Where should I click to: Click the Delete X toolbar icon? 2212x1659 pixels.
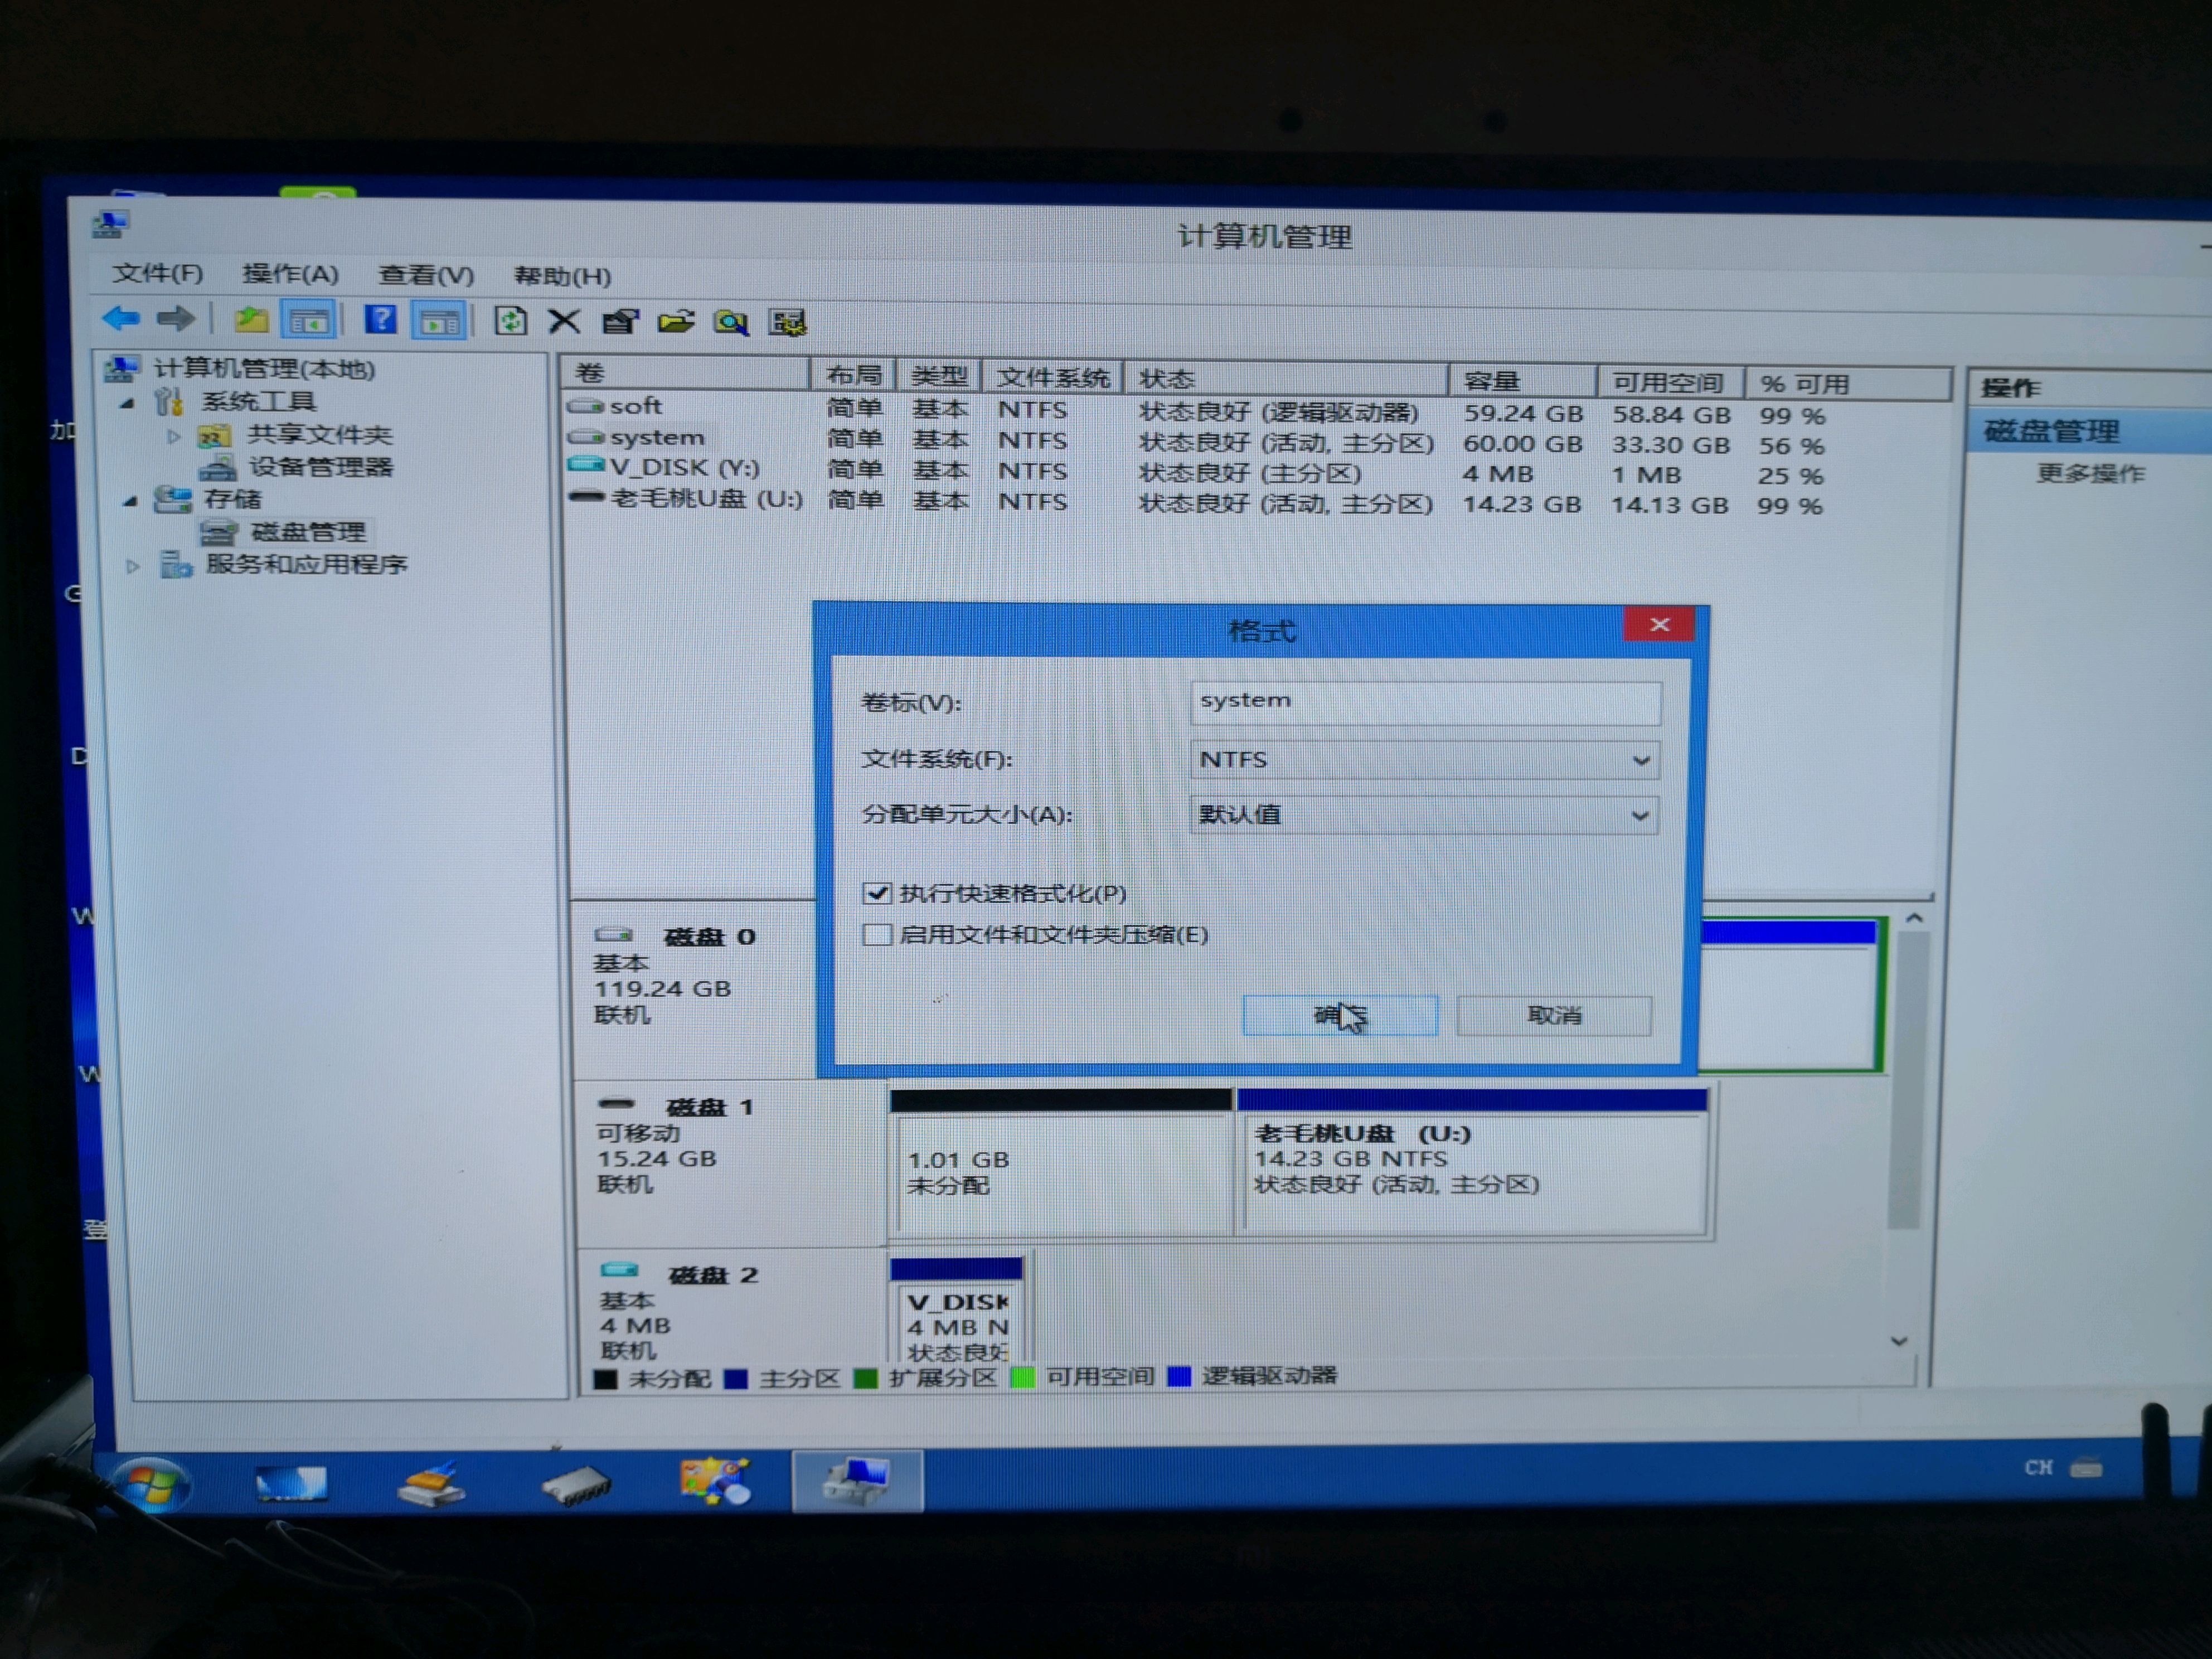coord(564,322)
